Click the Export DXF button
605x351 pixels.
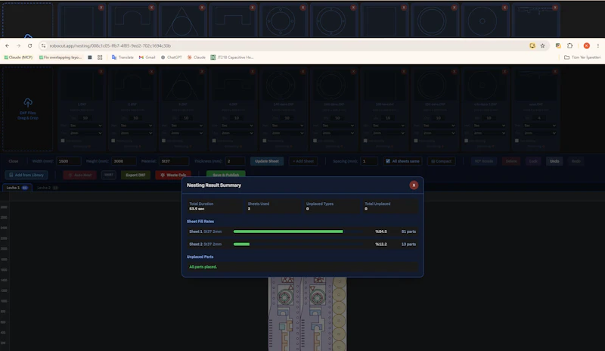click(135, 175)
